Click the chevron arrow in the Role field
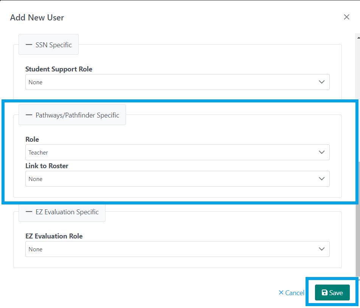Image resolution: width=360 pixels, height=308 pixels. [x=322, y=152]
